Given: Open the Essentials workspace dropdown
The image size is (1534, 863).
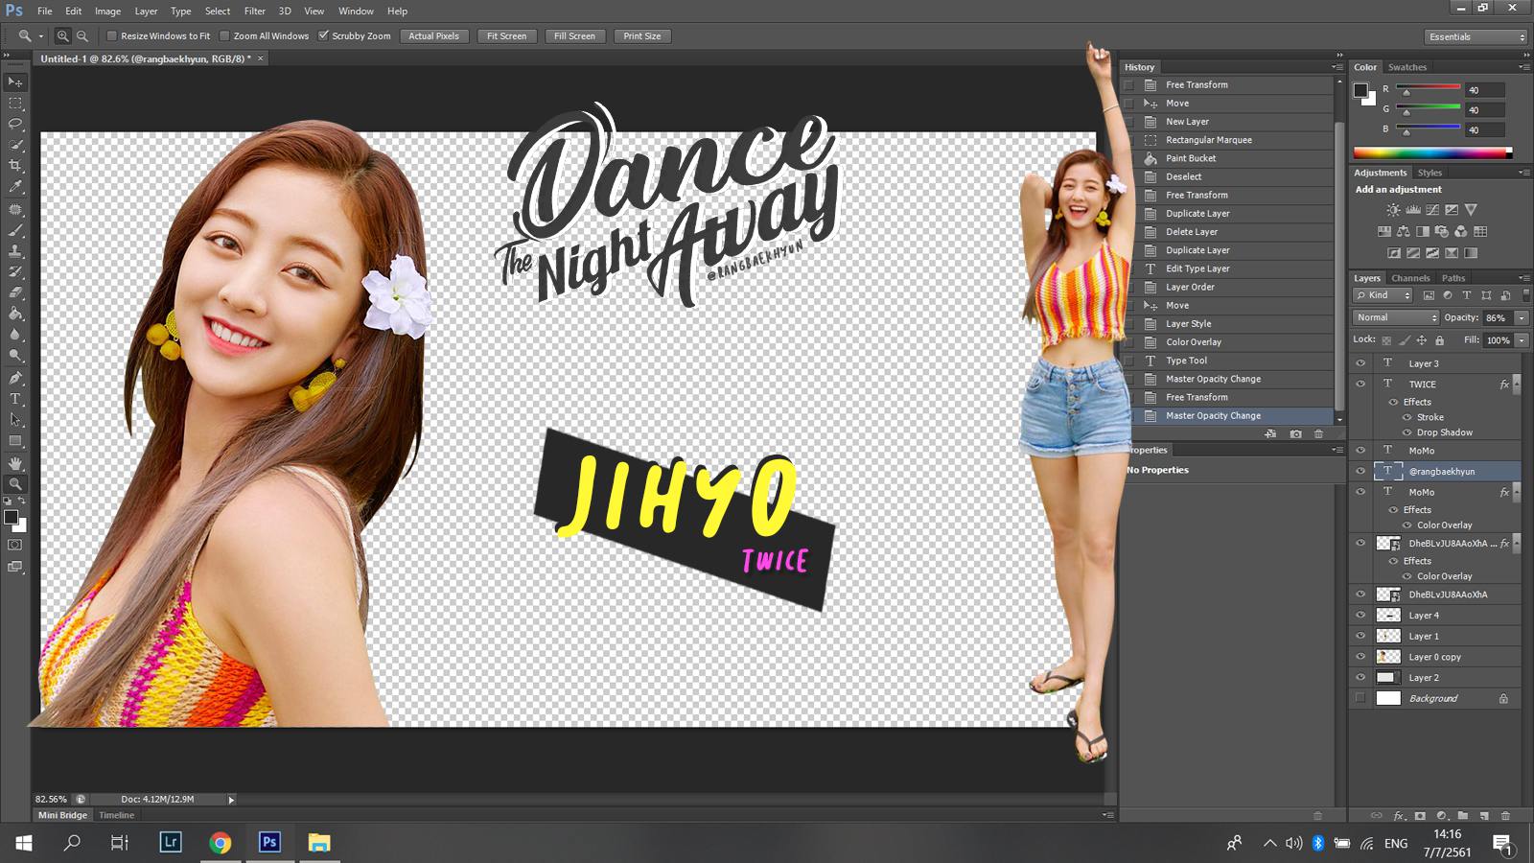Looking at the screenshot, I should [x=1476, y=36].
